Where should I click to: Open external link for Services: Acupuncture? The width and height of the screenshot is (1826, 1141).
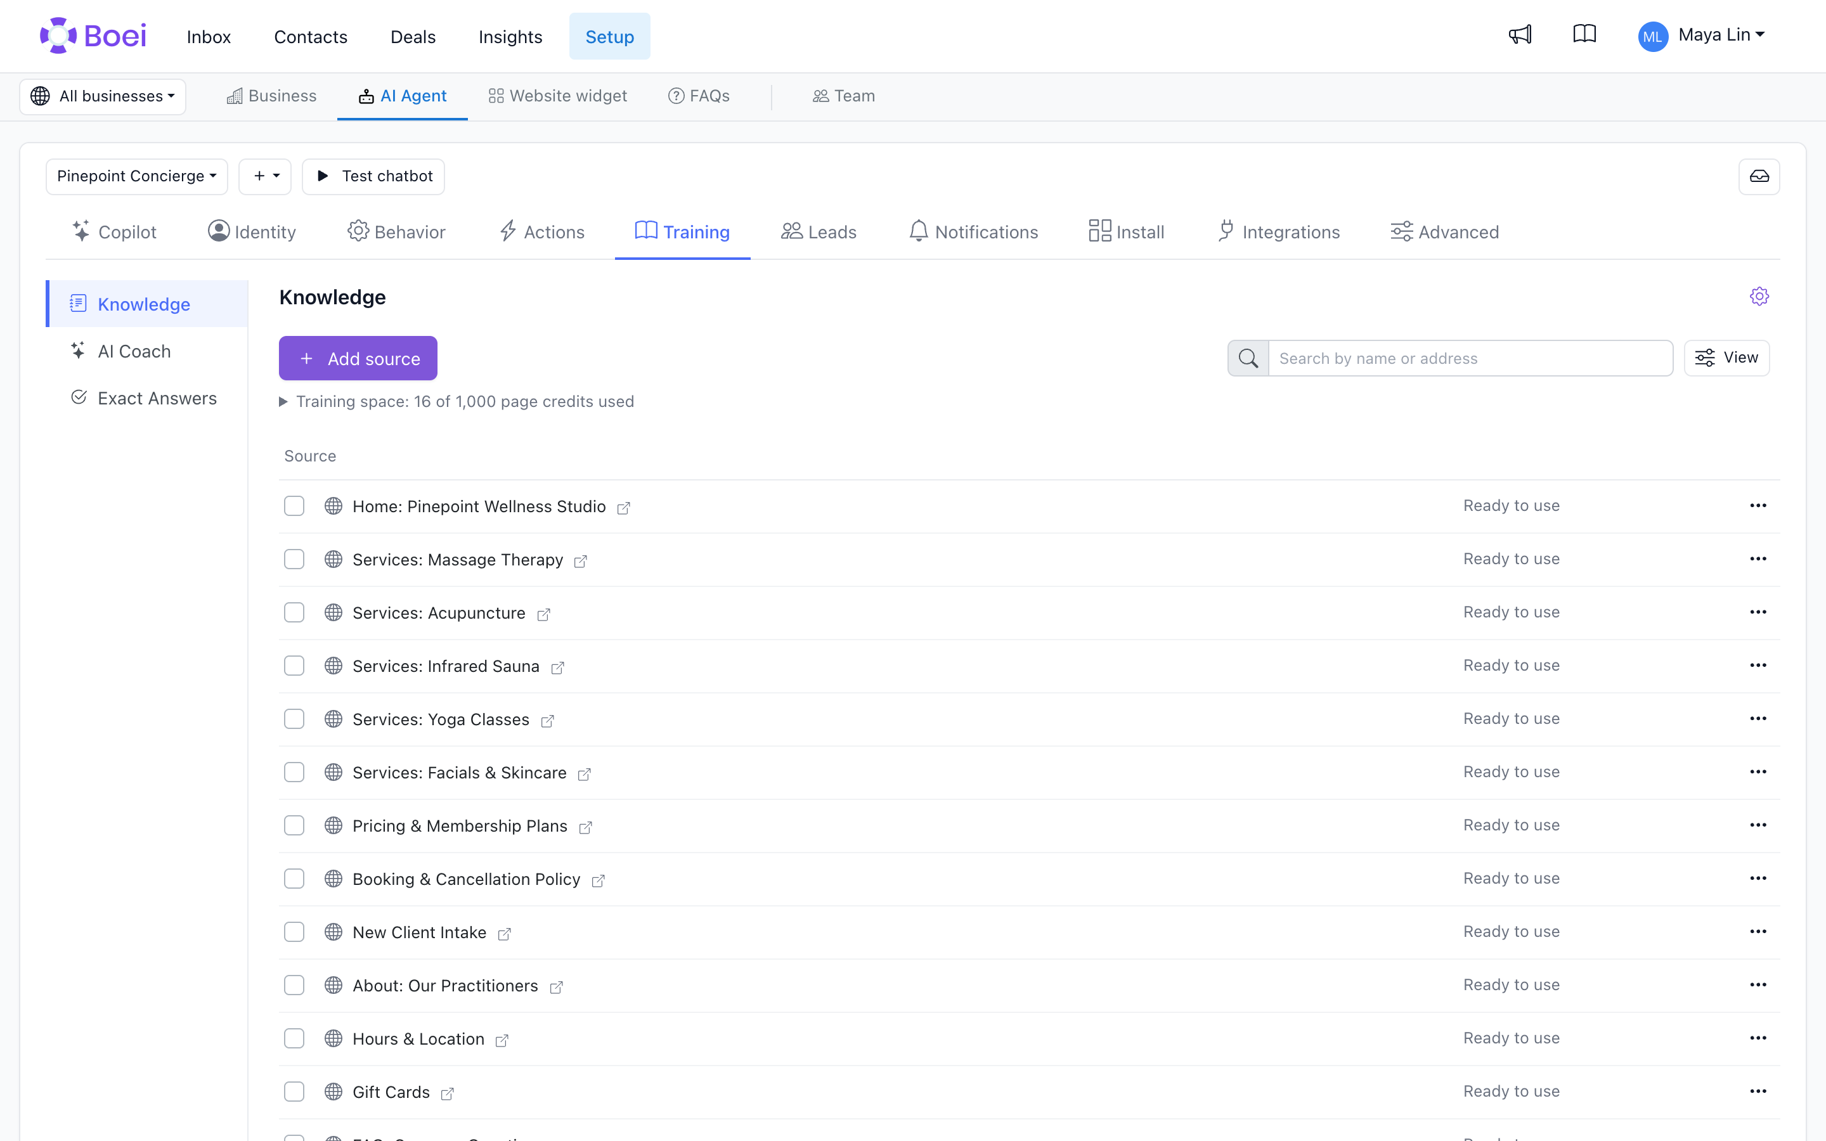pyautogui.click(x=543, y=614)
